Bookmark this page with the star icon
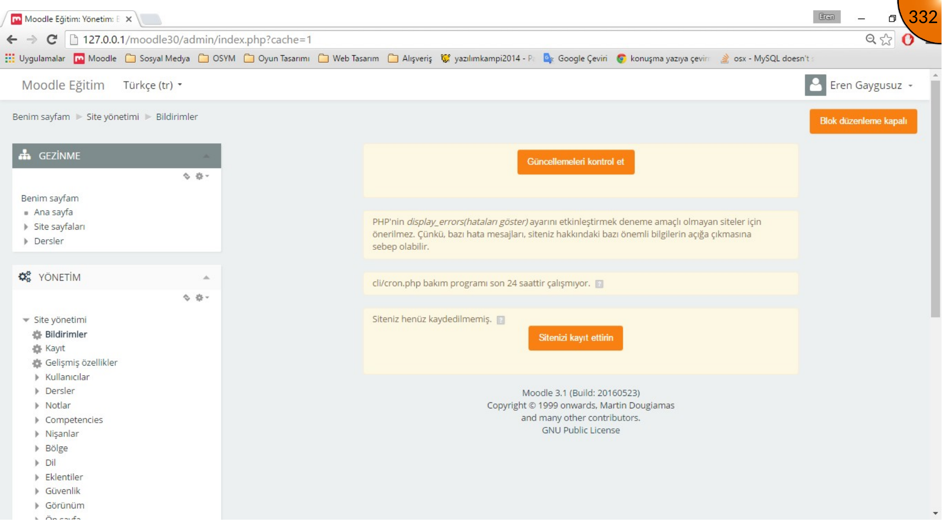Screen dimensions: 942x530 (x=886, y=40)
